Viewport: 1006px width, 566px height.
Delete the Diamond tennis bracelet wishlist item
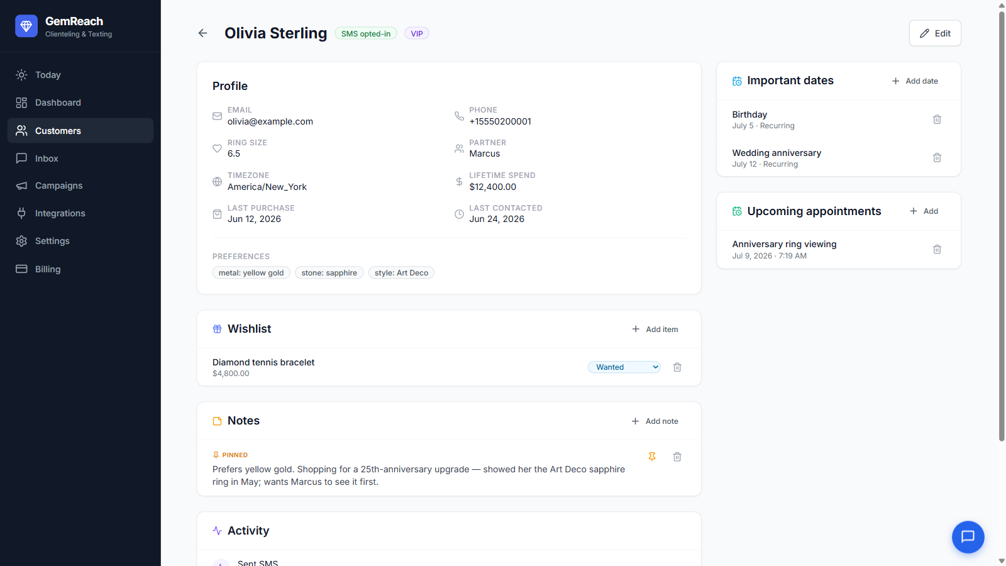pyautogui.click(x=677, y=367)
